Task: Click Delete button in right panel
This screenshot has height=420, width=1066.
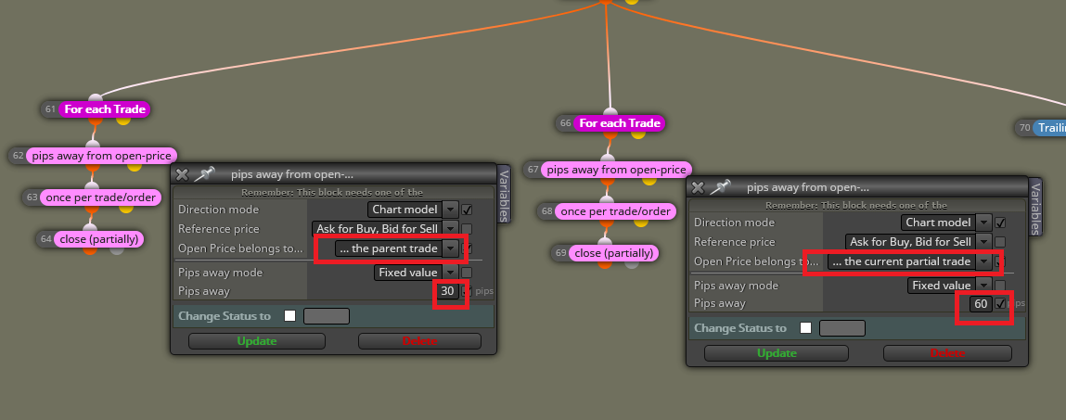Action: coord(947,353)
